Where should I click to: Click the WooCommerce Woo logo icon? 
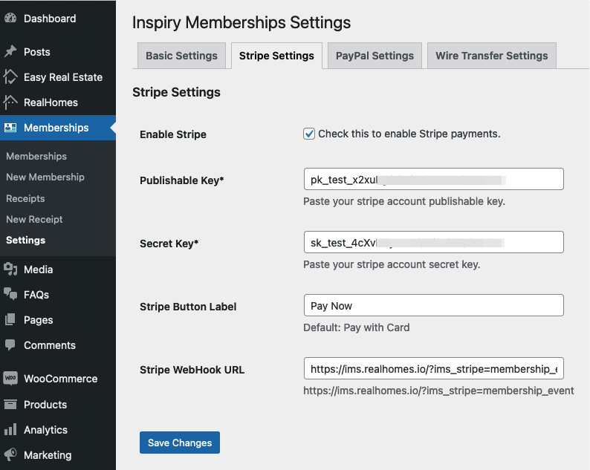10,378
